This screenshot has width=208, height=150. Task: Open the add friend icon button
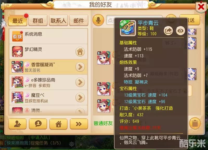(x=17, y=124)
